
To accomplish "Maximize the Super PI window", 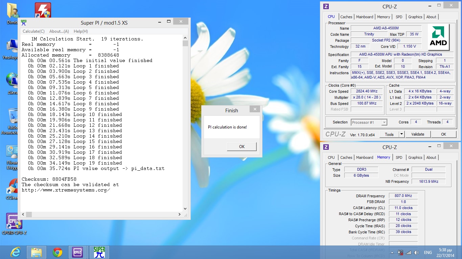I will tap(168, 22).
